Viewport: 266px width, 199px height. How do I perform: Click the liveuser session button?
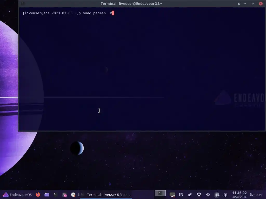256,195
